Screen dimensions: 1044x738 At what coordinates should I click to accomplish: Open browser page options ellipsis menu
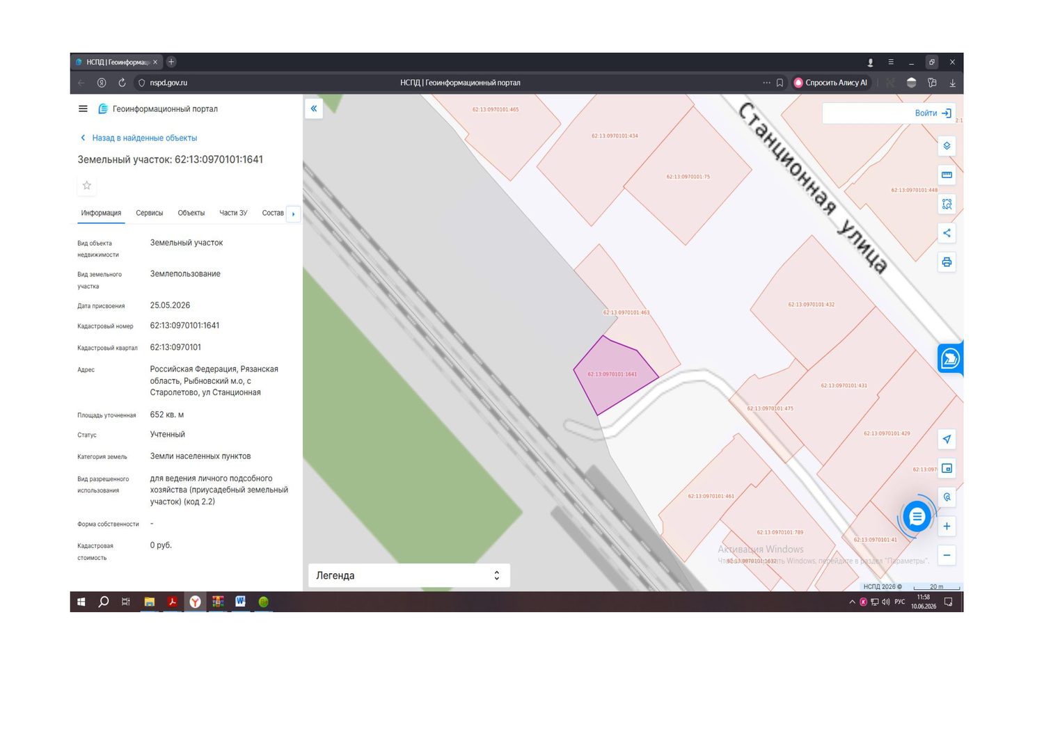[766, 83]
